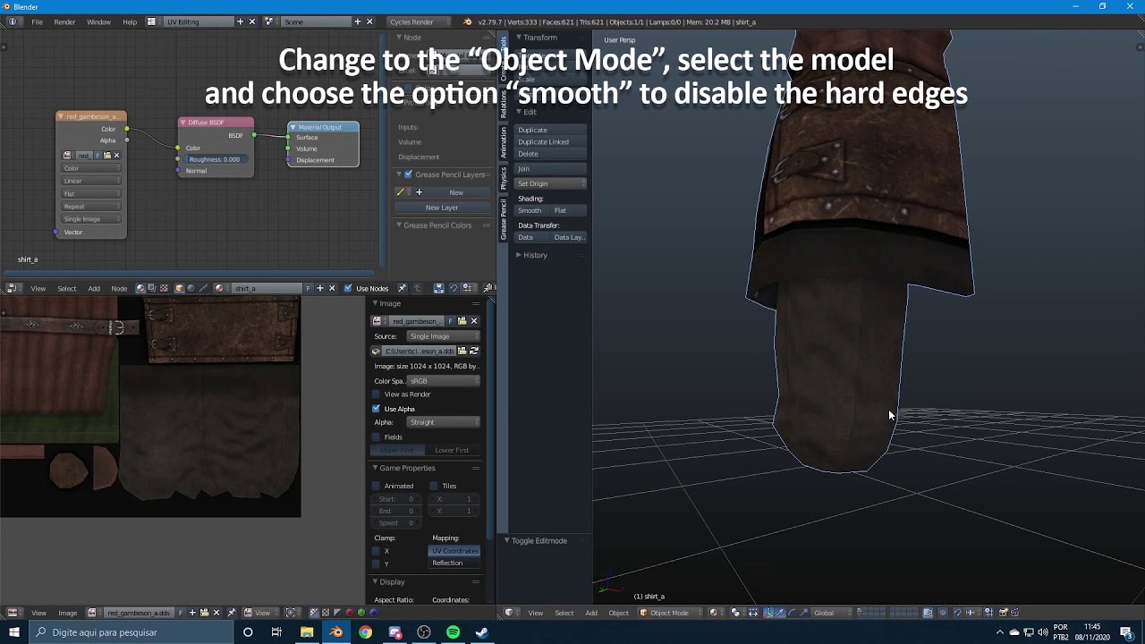Open Steam from the Windows taskbar
Viewport: 1145px width, 644px height.
click(482, 632)
